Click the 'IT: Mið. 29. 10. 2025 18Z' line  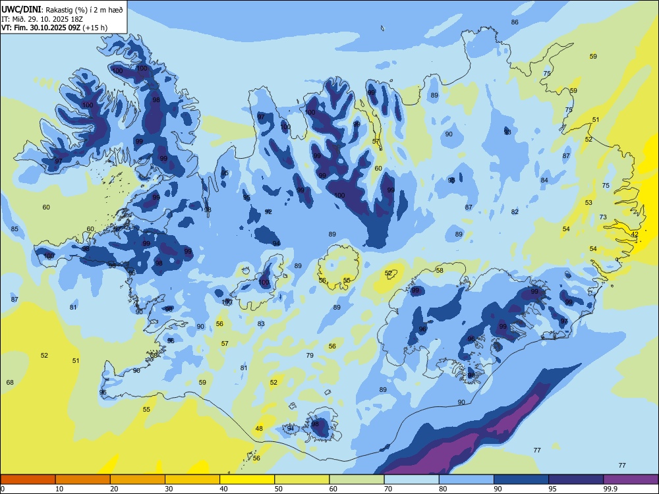point(42,19)
